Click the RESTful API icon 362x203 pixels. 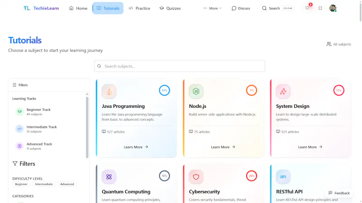pos(283,177)
